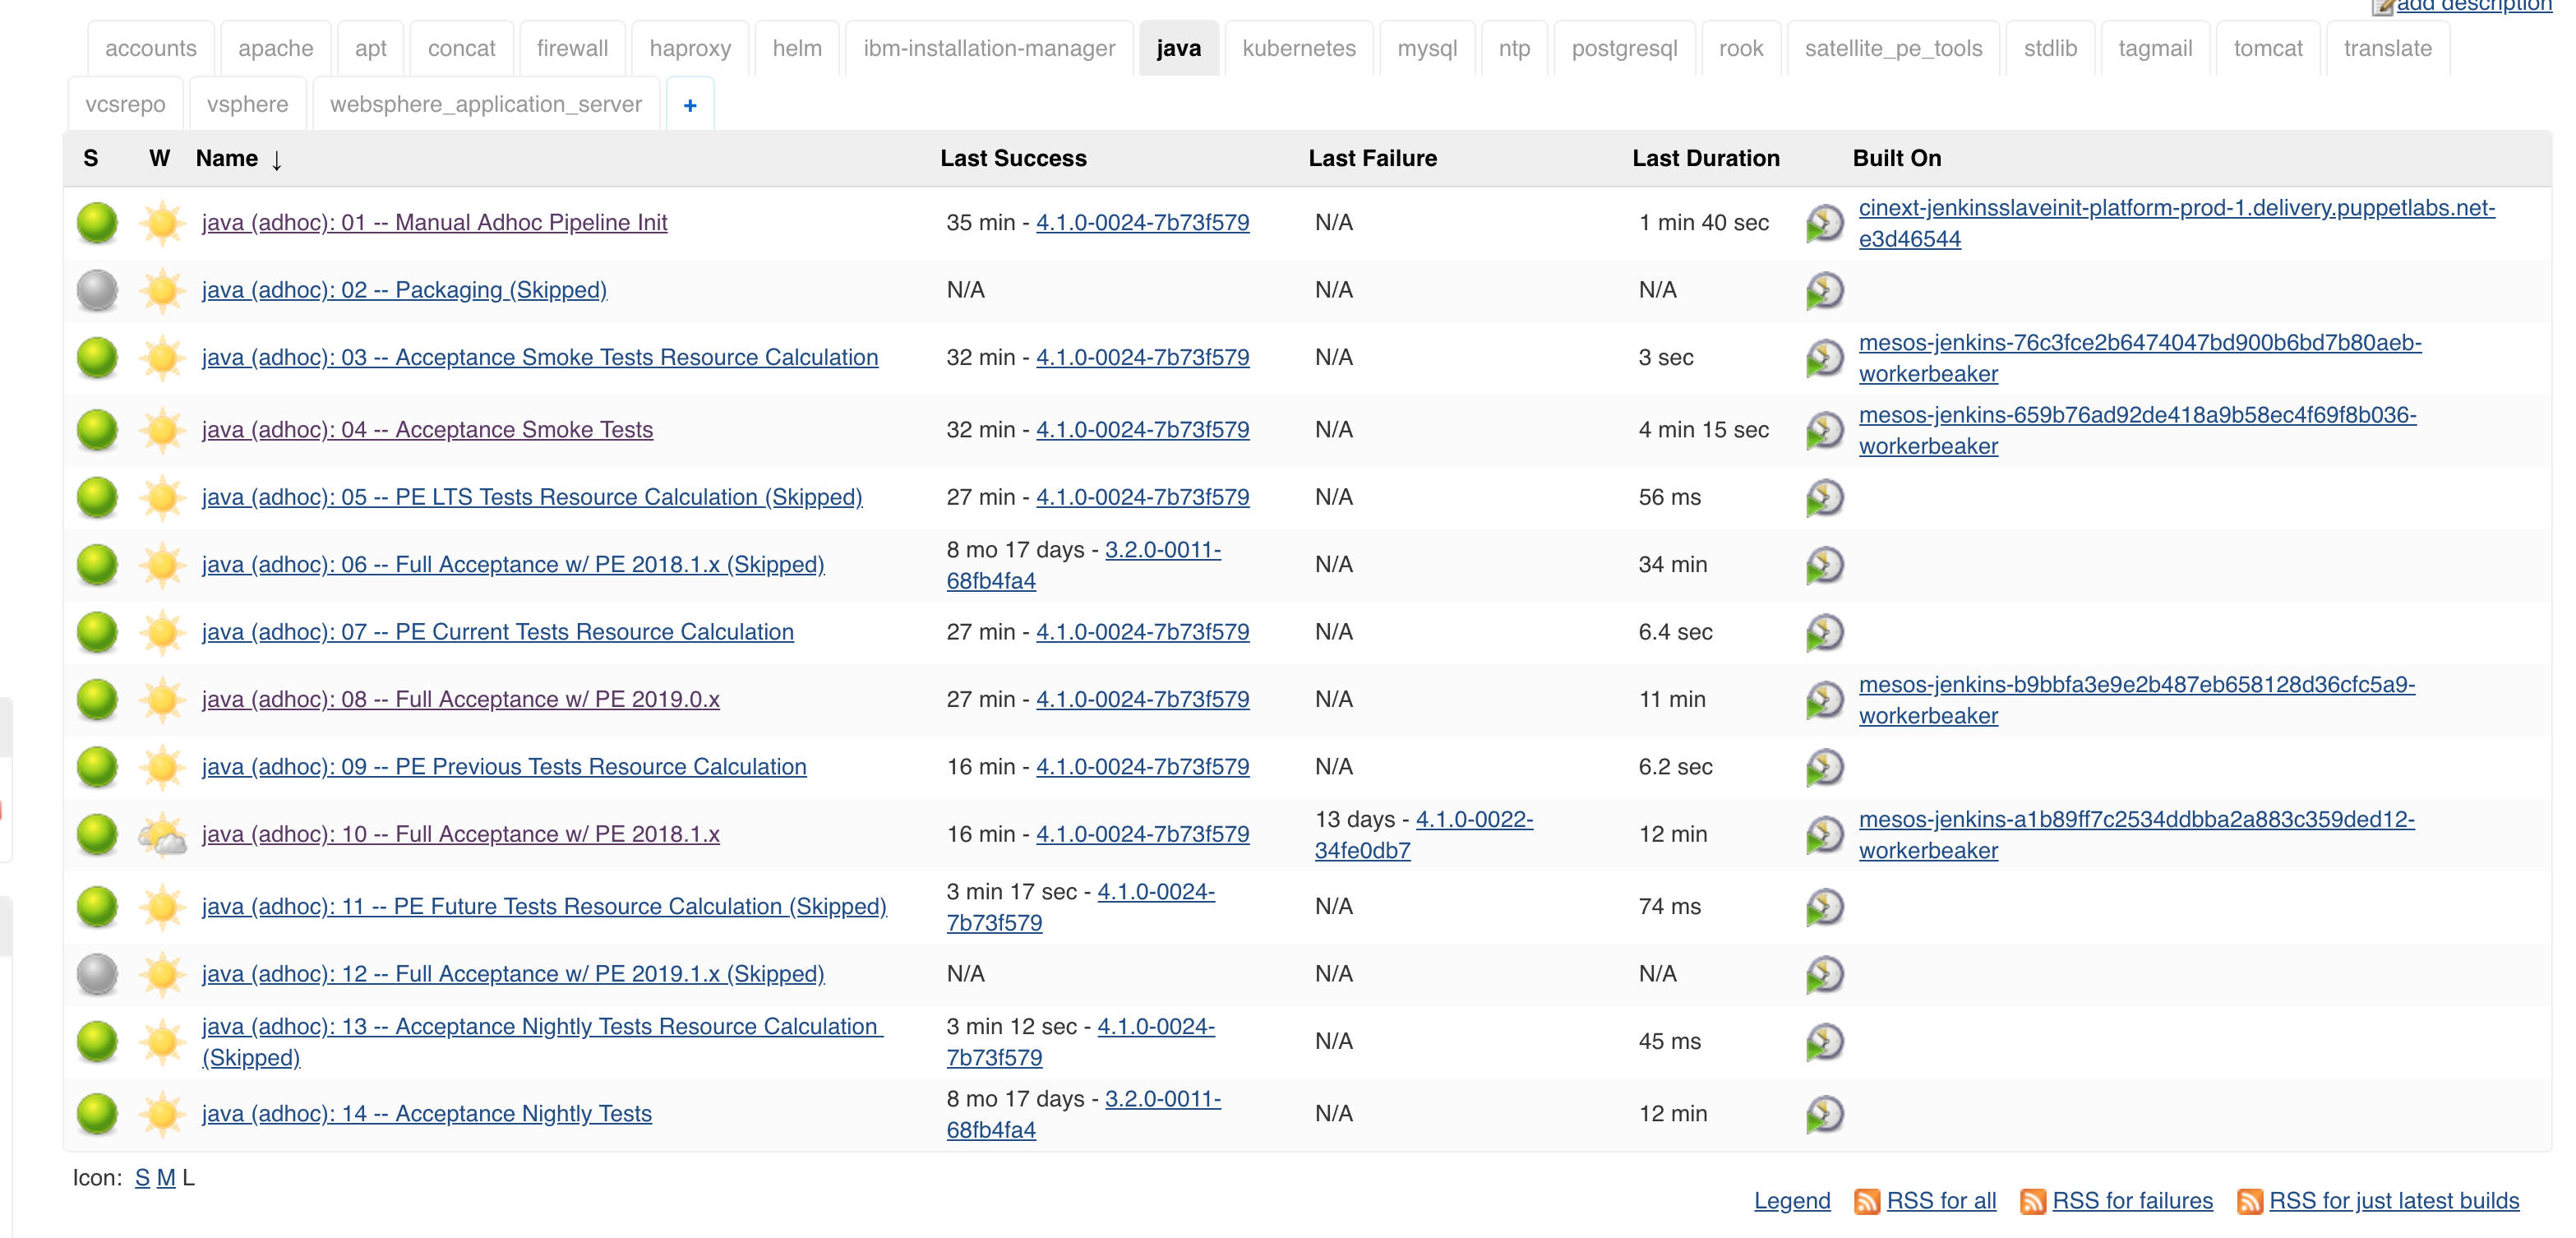Viewport: 2576px width, 1238px height.
Task: Open job 09 PE Previous Tests Resource Calculation
Action: point(503,767)
